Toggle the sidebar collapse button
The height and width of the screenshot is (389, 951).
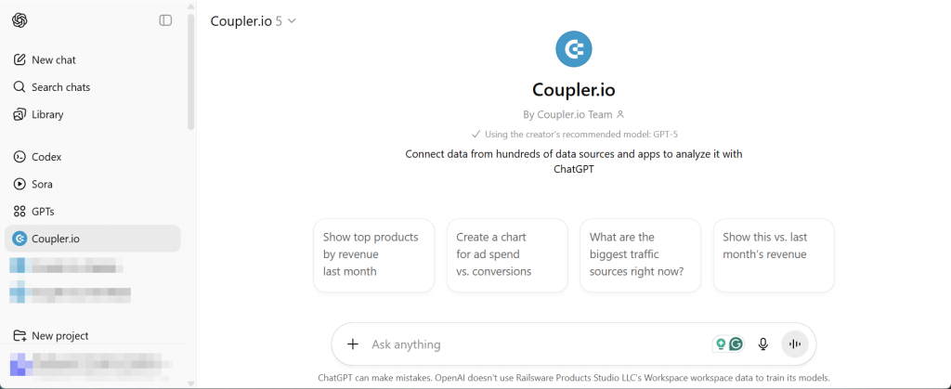pyautogui.click(x=165, y=20)
